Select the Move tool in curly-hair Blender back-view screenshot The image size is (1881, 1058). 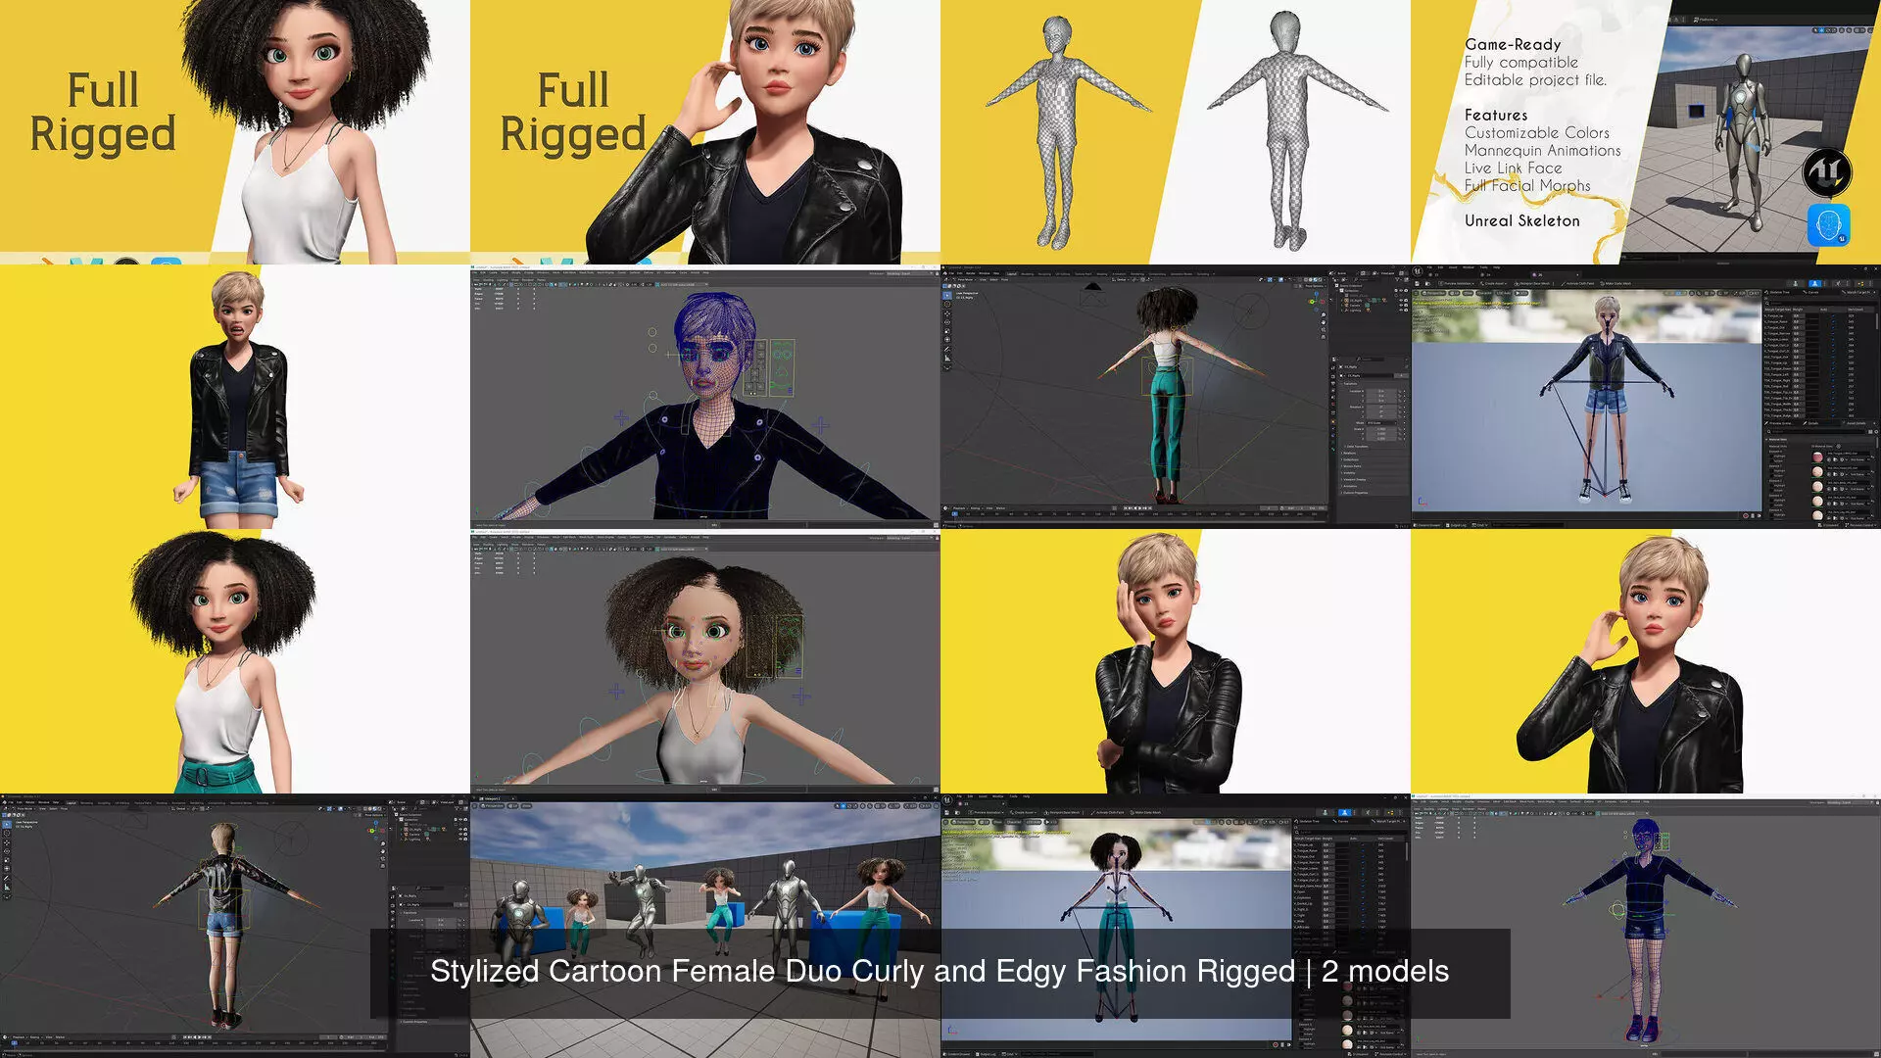pos(947,313)
